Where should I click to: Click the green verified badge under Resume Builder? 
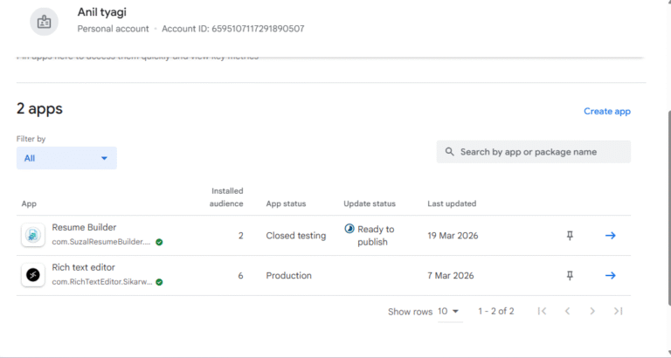tap(159, 242)
